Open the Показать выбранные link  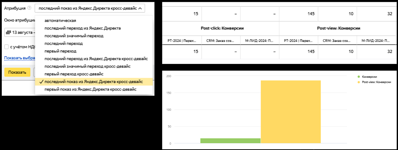[20, 58]
